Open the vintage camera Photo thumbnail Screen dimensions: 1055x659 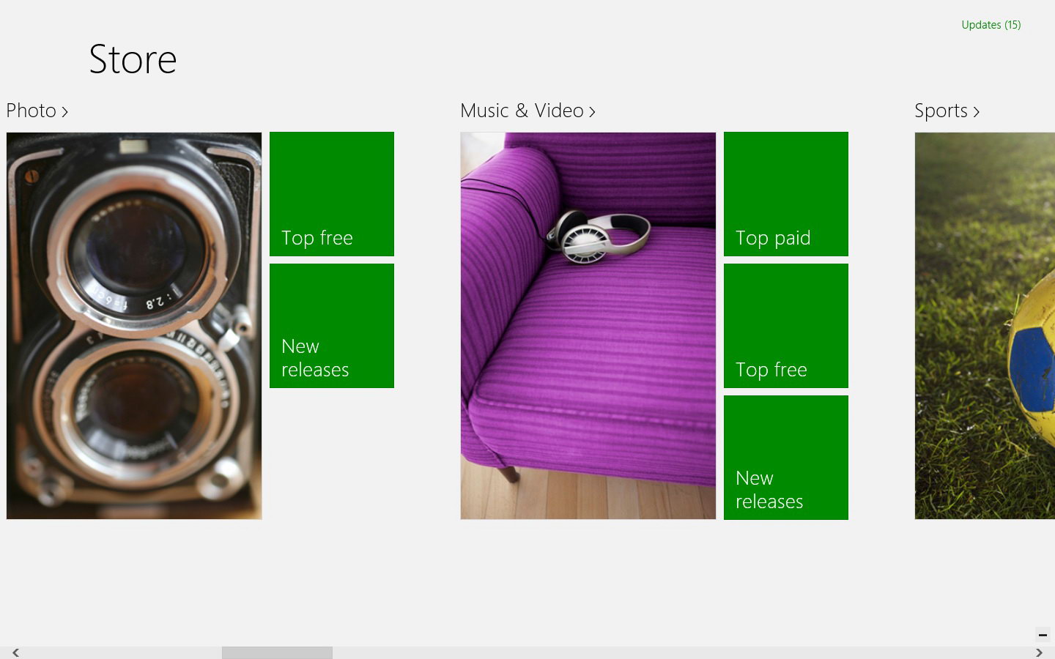[134, 326]
